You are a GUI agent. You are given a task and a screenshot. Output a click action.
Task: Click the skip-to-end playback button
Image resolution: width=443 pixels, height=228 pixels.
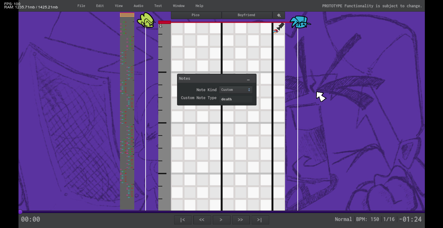(x=260, y=220)
